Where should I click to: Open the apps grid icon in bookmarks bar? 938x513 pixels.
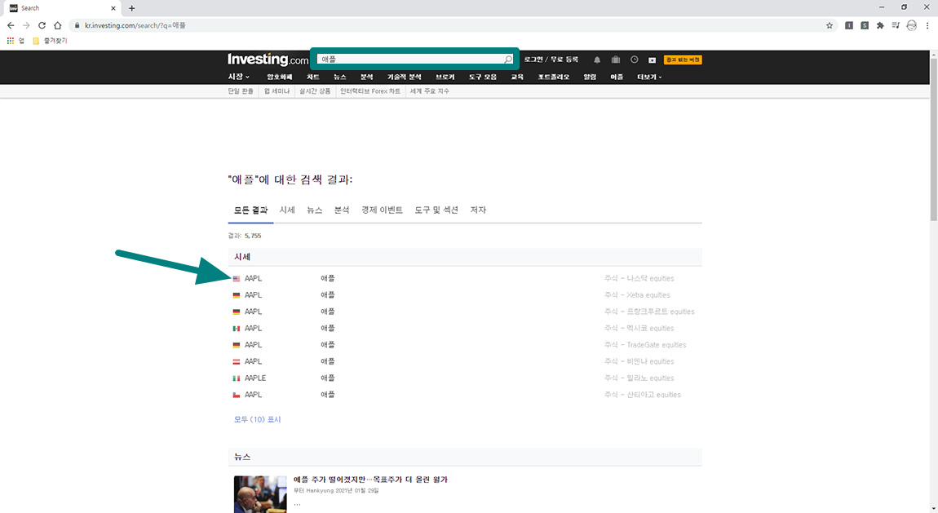[10, 41]
